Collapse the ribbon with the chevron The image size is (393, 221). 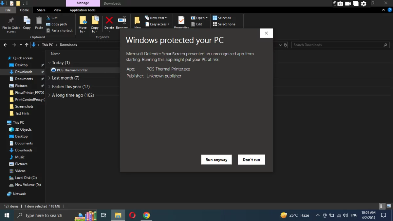coord(384,10)
